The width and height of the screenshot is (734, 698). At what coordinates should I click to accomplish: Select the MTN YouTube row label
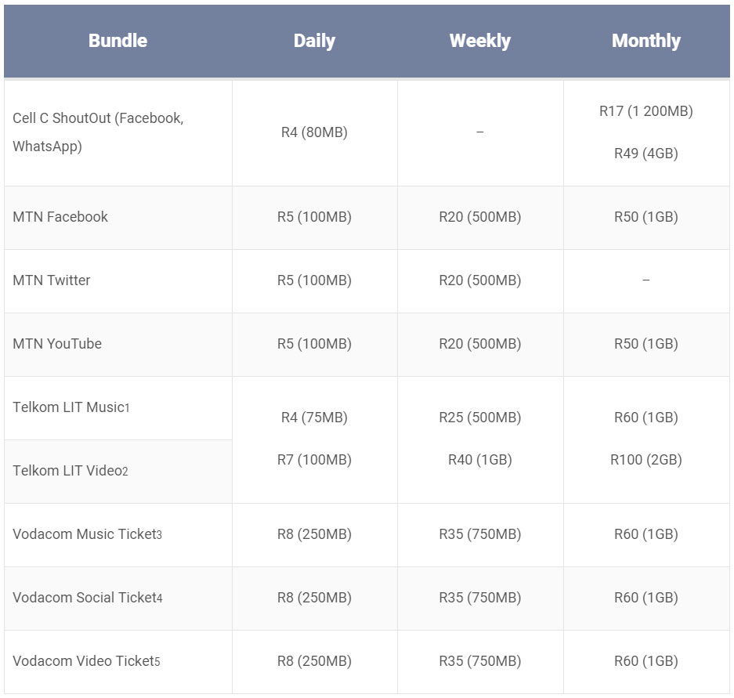[57, 344]
